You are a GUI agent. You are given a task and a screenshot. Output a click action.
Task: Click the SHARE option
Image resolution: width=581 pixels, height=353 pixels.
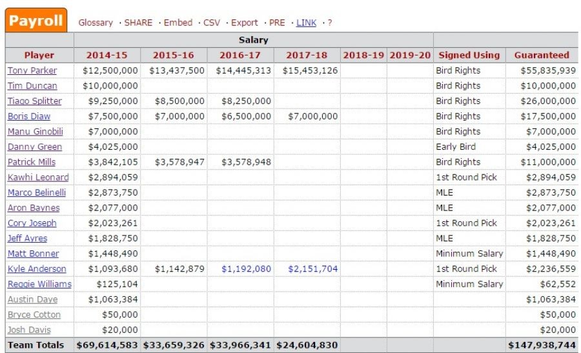click(x=138, y=23)
